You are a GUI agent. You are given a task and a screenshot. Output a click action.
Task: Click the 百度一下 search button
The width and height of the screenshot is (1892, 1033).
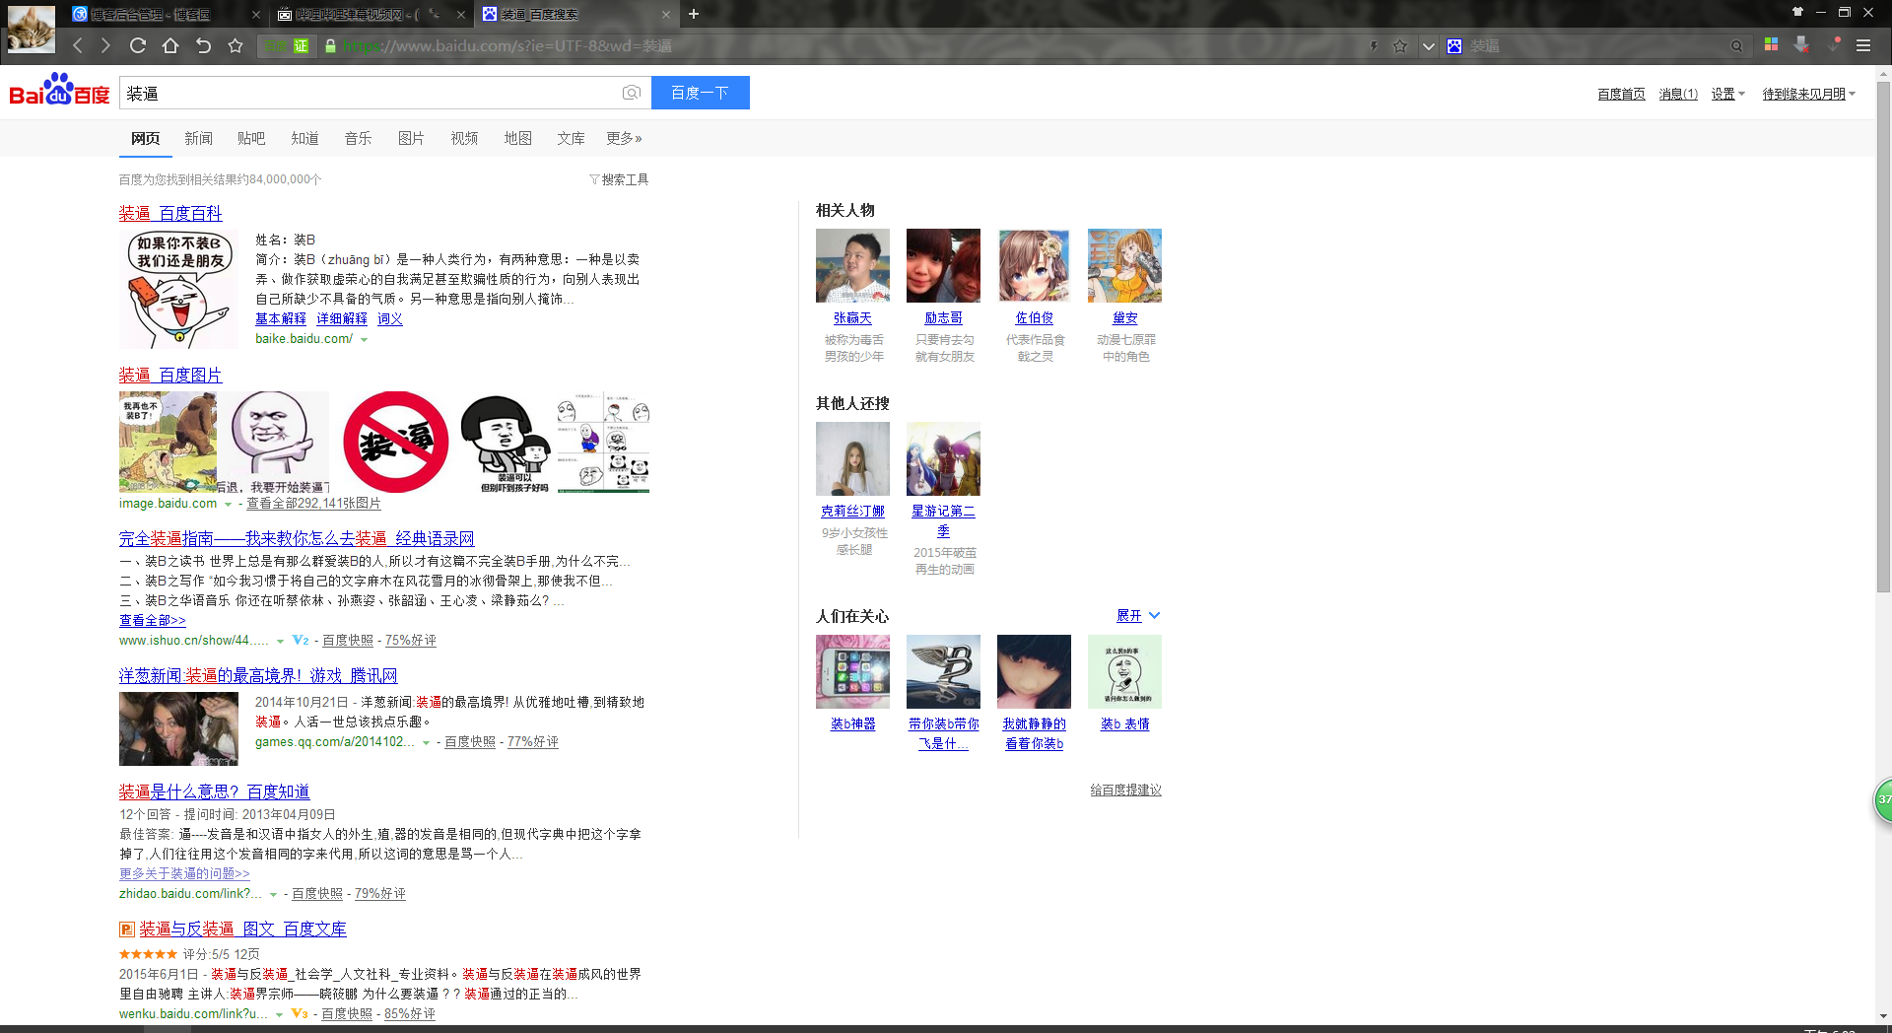(x=700, y=93)
